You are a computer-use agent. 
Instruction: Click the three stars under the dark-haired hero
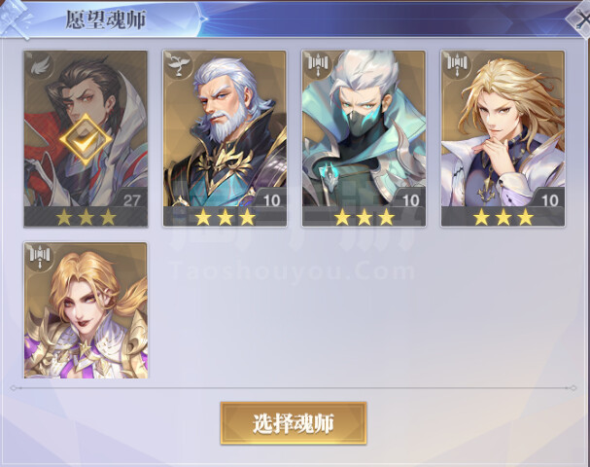pyautogui.click(x=86, y=218)
